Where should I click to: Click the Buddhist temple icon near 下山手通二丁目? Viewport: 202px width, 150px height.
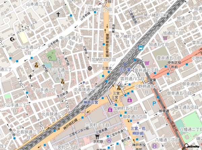click(63, 81)
